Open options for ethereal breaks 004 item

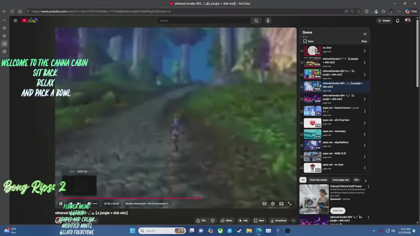click(365, 99)
